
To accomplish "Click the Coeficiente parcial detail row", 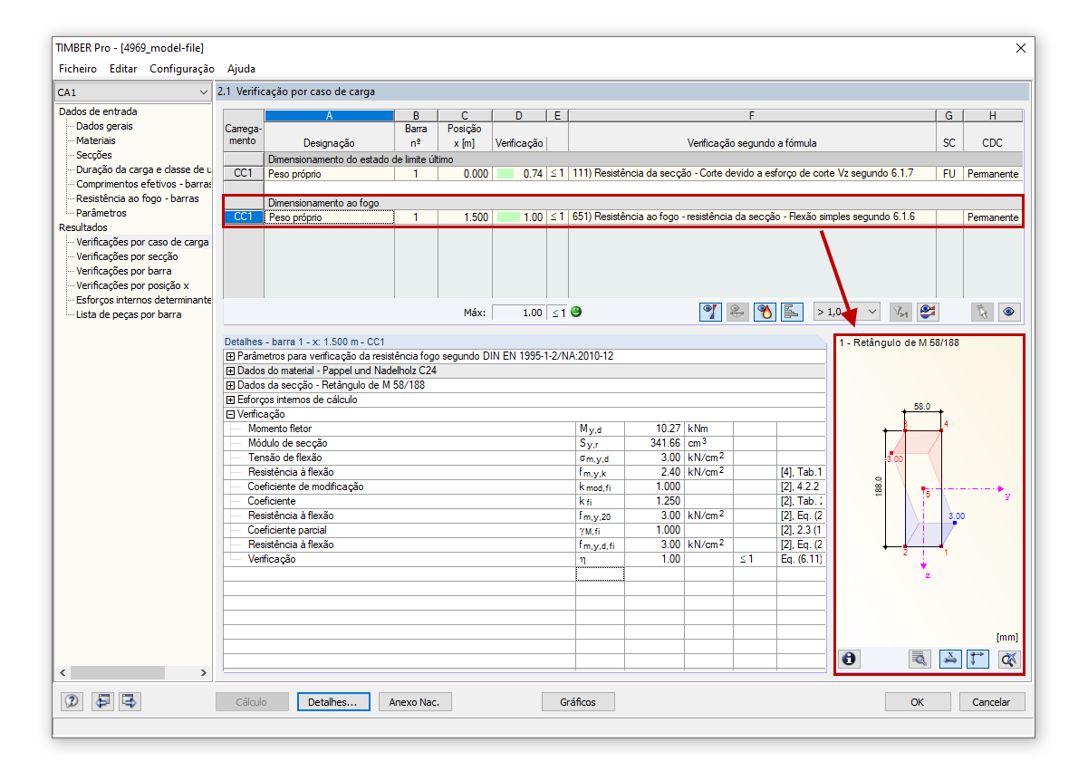I will [524, 530].
